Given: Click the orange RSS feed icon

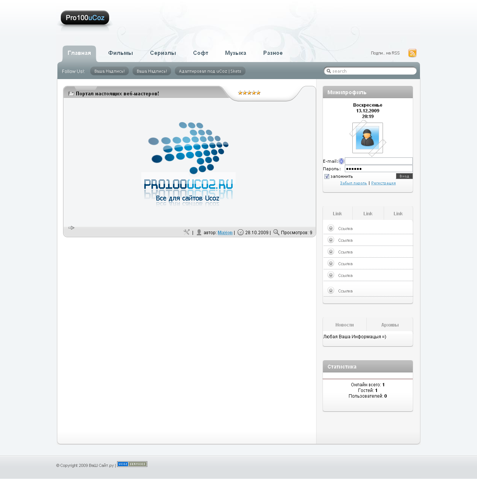Looking at the screenshot, I should pos(412,53).
